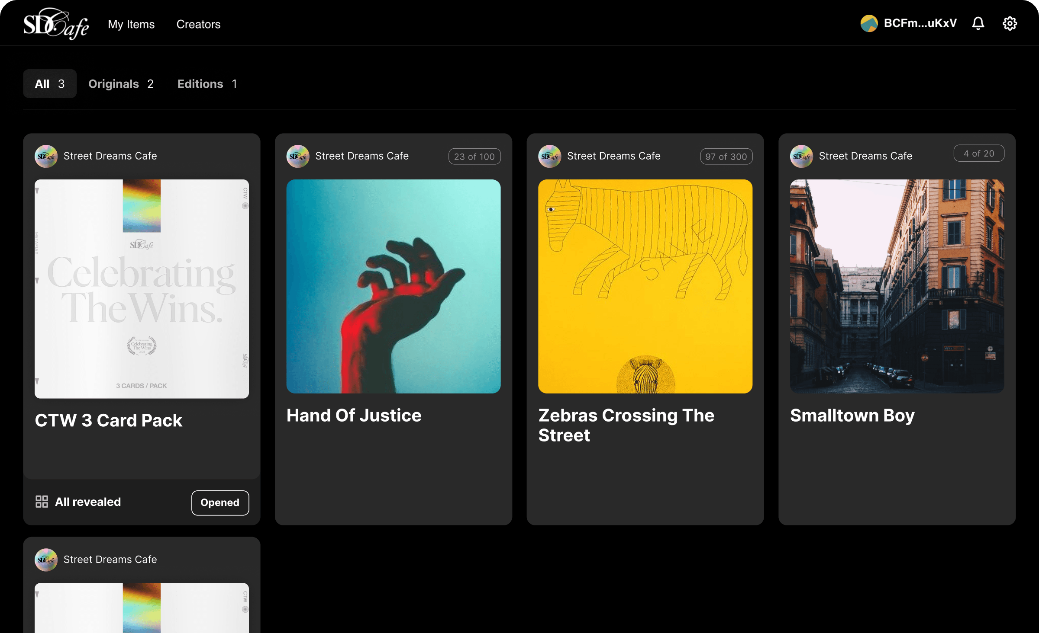Click the Opened button

tap(220, 502)
